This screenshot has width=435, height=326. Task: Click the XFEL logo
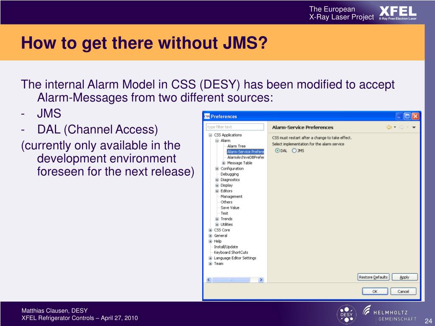coord(398,13)
